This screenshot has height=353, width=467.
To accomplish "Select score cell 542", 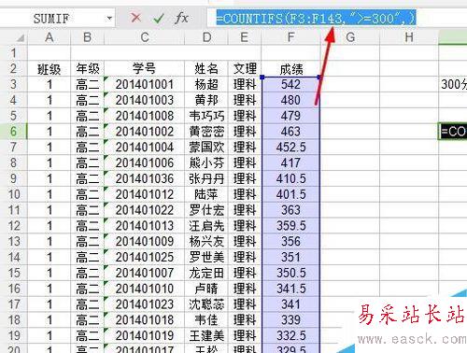I will tap(290, 84).
